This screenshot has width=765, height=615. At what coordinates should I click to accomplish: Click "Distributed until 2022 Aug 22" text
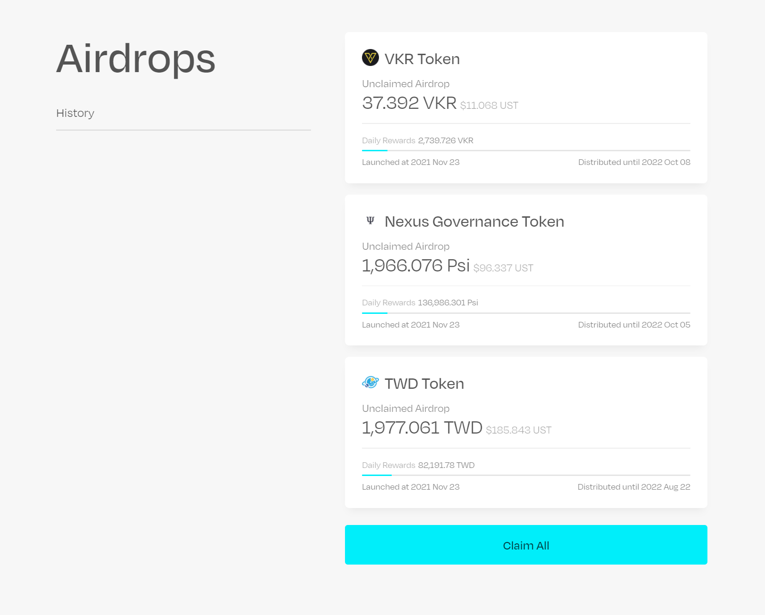(x=634, y=487)
